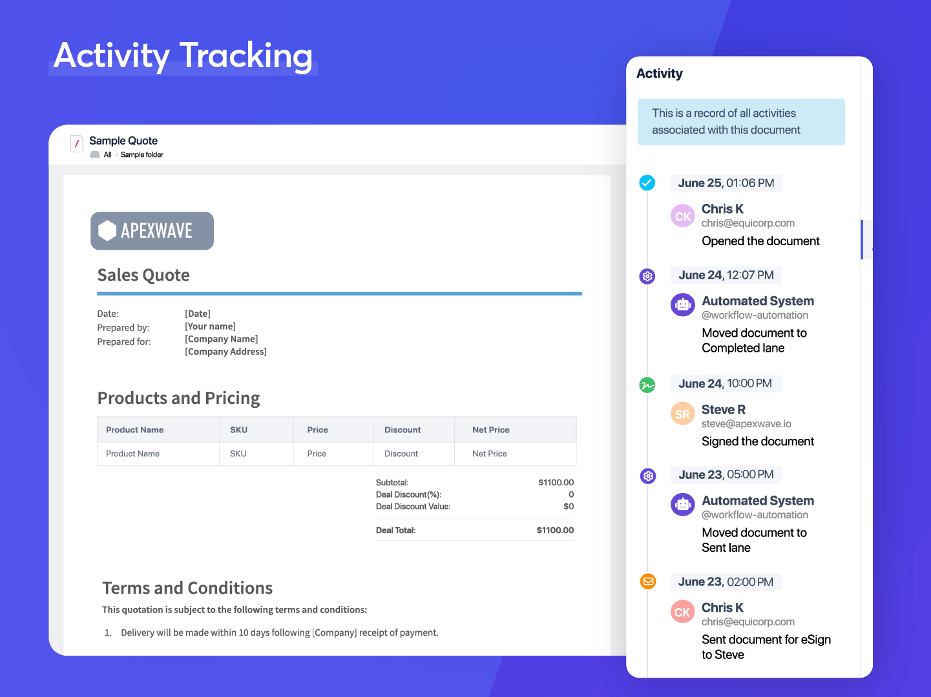The image size is (931, 697).
Task: Click the Subtotal value $1100.00
Action: [556, 483]
